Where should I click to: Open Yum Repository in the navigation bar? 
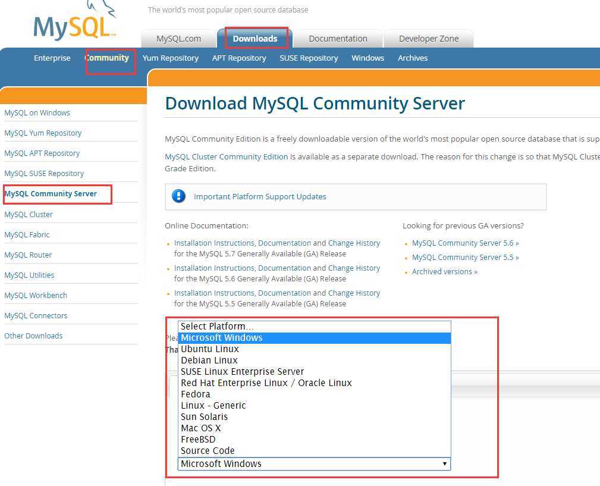(171, 58)
